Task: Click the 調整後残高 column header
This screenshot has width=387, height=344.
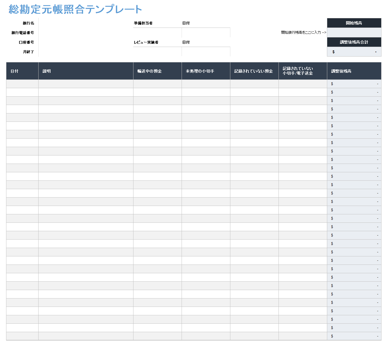Action: tap(354, 71)
